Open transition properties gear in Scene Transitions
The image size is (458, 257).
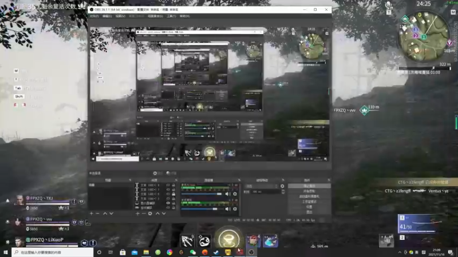click(x=282, y=186)
